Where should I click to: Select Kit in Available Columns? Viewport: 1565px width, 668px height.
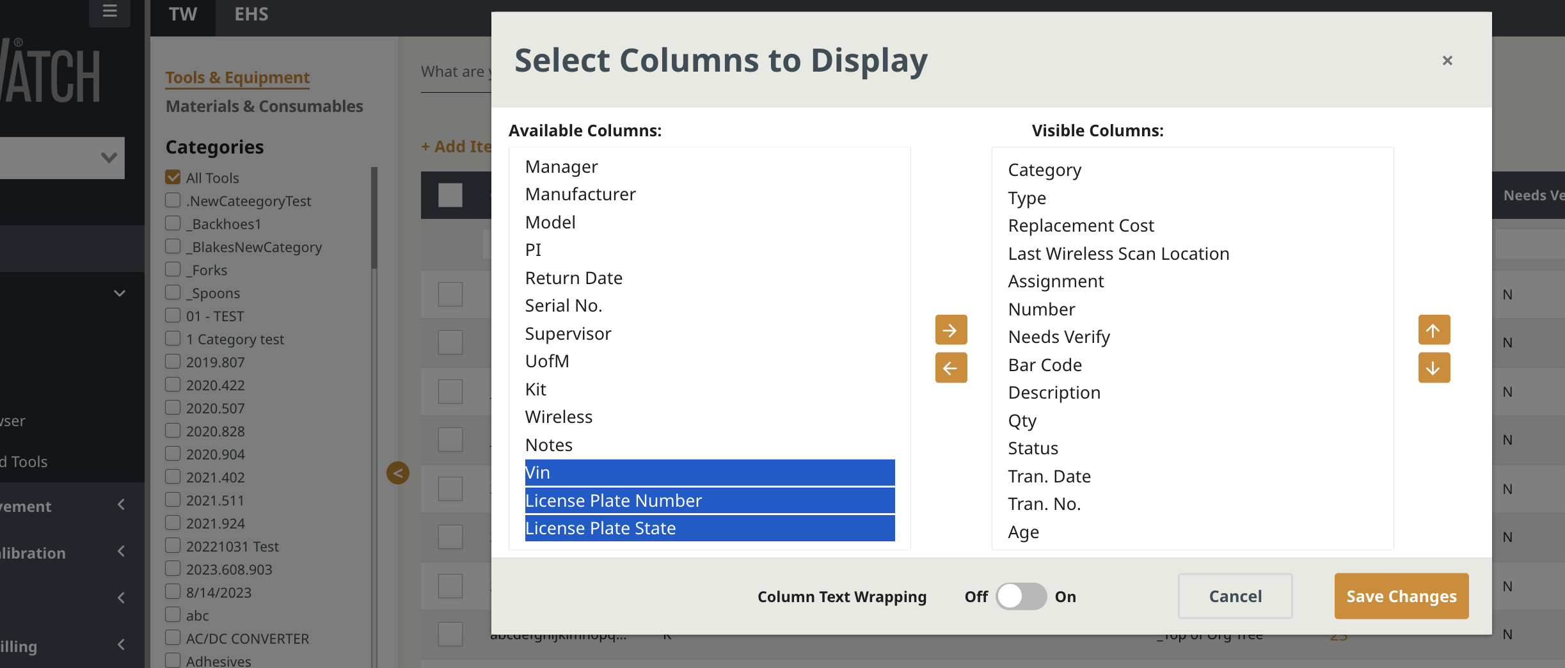coord(710,390)
